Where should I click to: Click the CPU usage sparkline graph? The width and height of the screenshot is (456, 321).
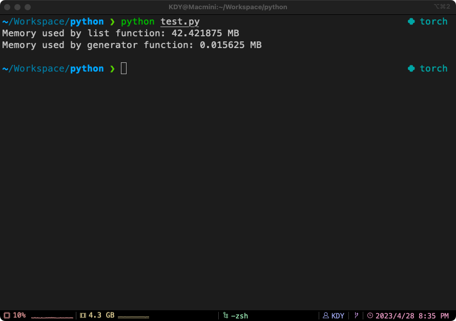pos(52,317)
